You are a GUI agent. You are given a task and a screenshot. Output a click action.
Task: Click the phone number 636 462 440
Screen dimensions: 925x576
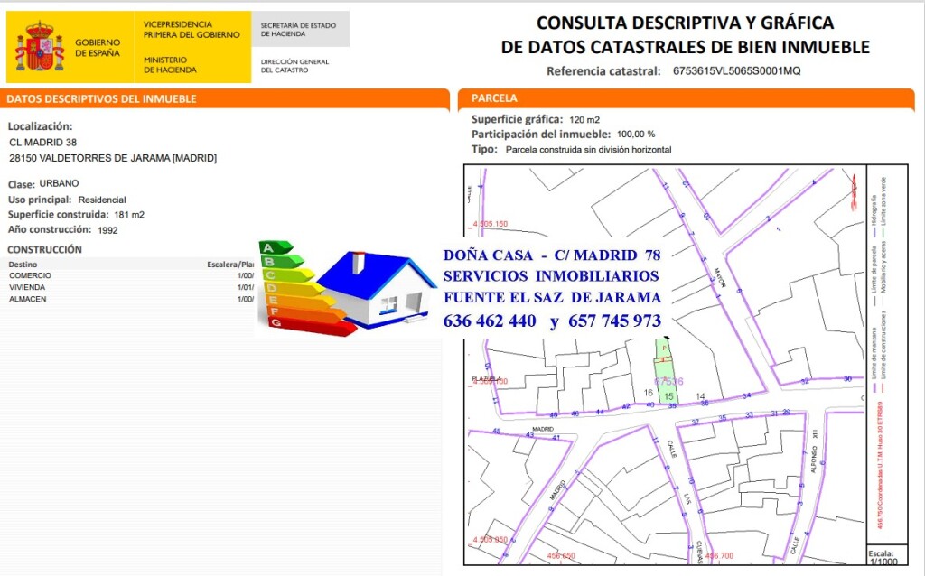490,321
